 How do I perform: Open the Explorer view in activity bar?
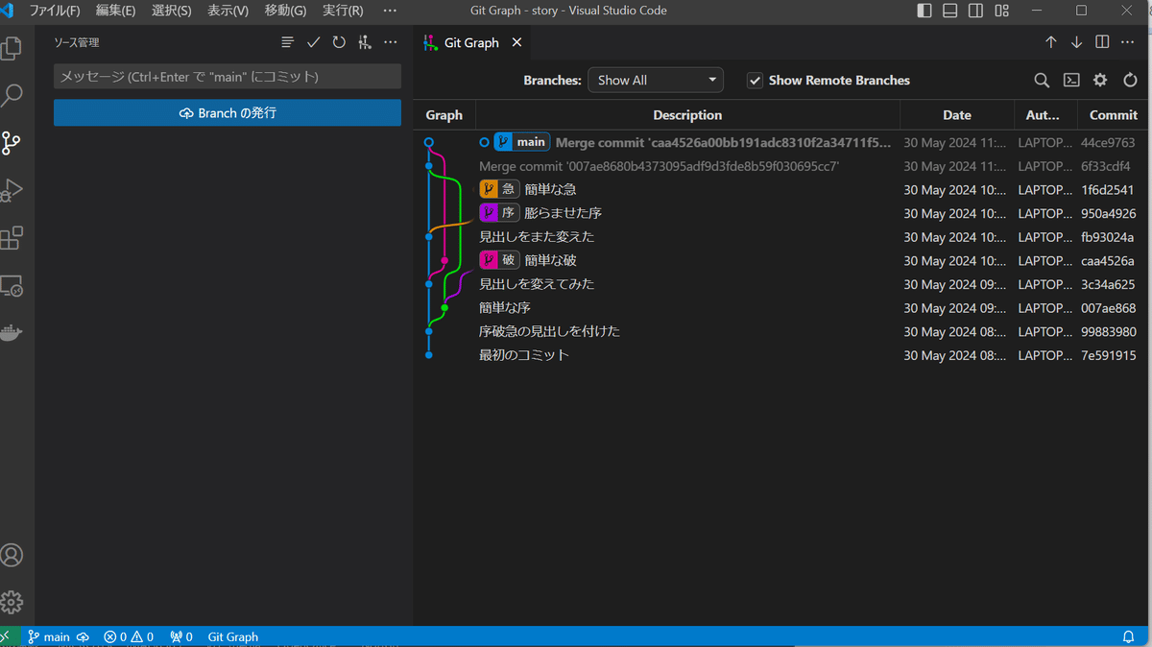(12, 48)
